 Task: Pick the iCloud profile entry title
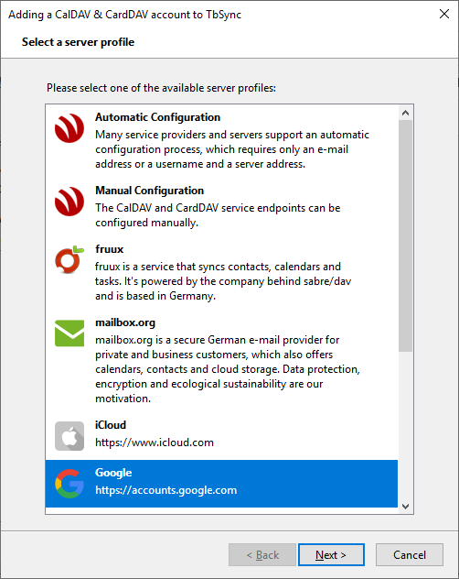point(111,425)
